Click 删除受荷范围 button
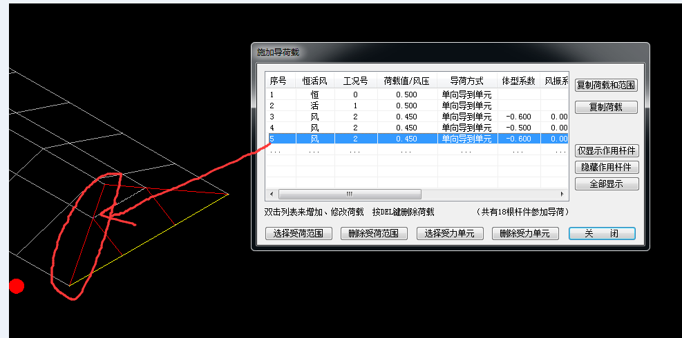 (x=374, y=233)
